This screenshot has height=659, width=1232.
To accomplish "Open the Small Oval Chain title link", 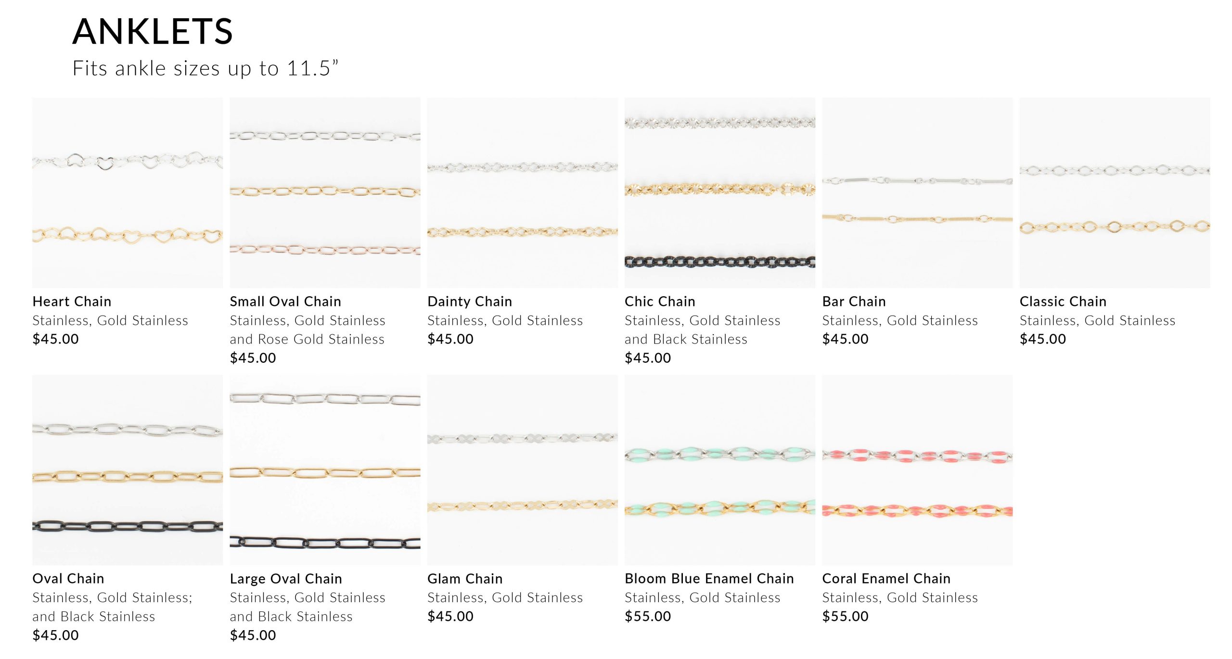I will pos(285,302).
